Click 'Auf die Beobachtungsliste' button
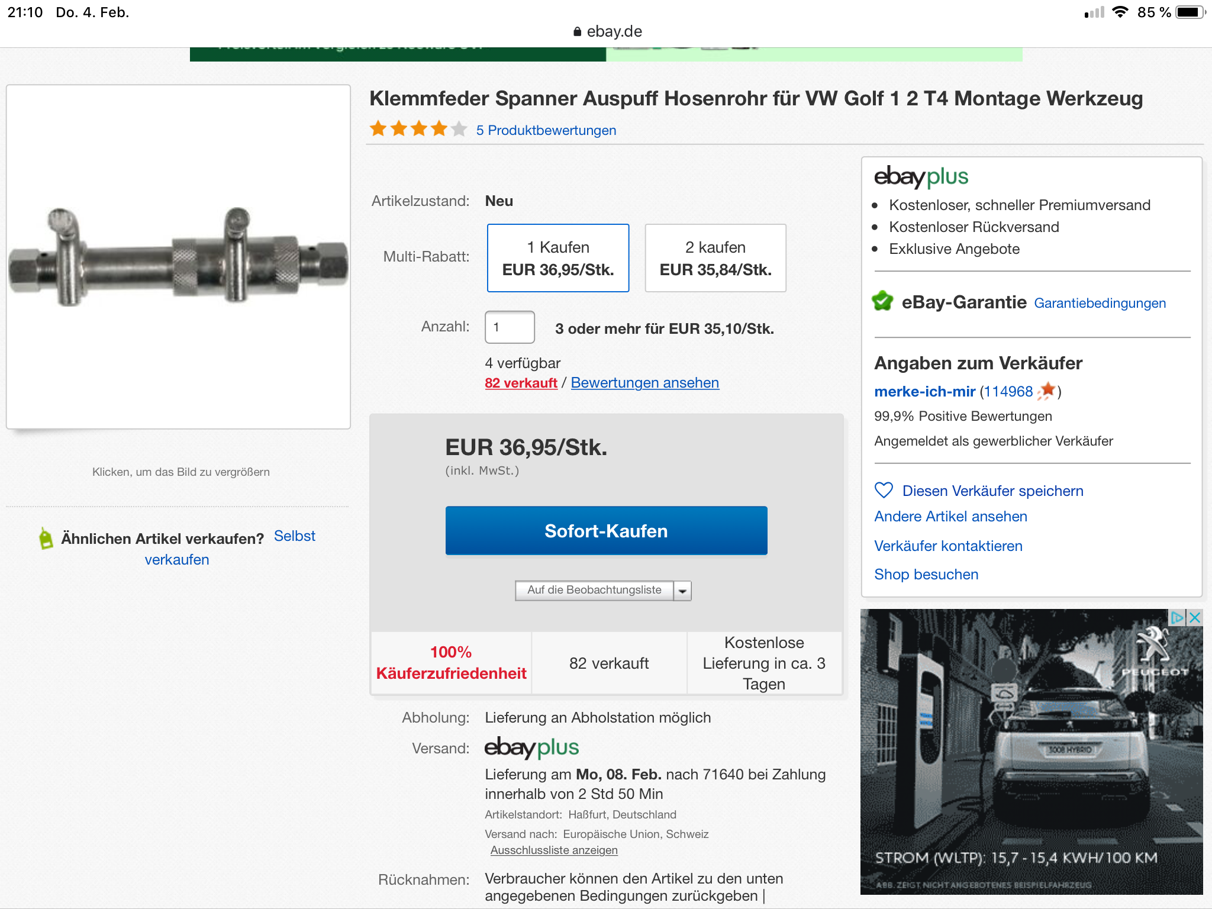Viewport: 1212px width, 909px height. click(594, 590)
